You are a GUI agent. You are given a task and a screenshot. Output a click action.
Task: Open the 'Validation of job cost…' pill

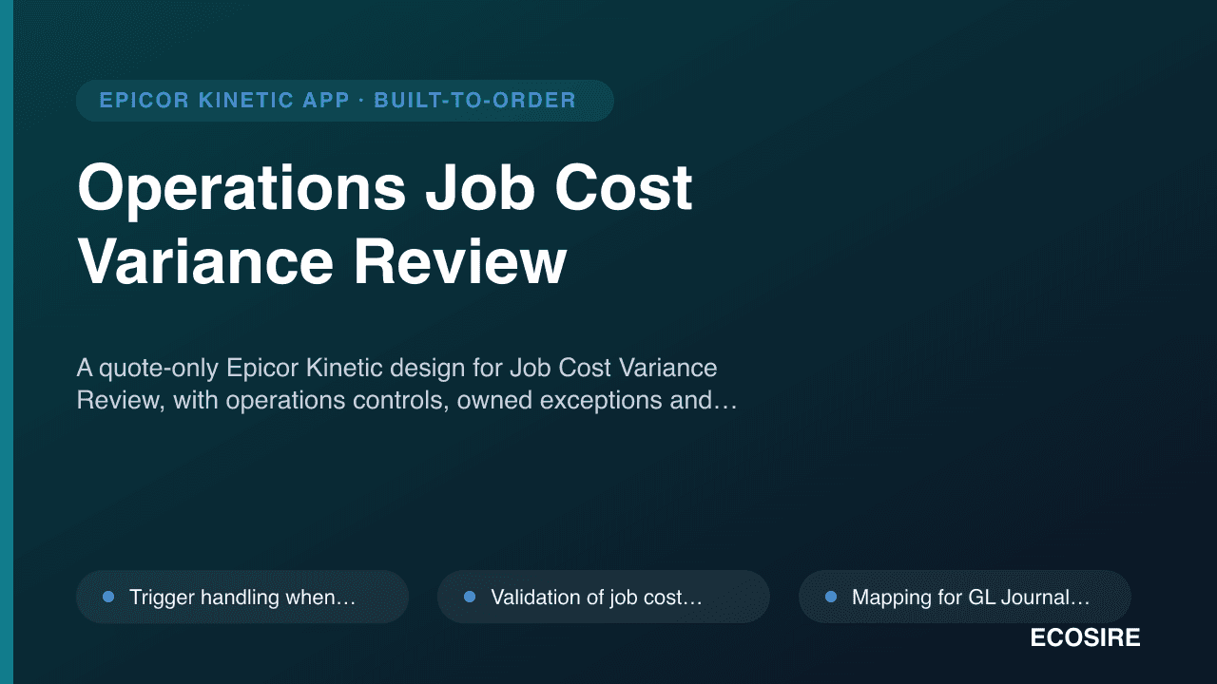pos(603,597)
